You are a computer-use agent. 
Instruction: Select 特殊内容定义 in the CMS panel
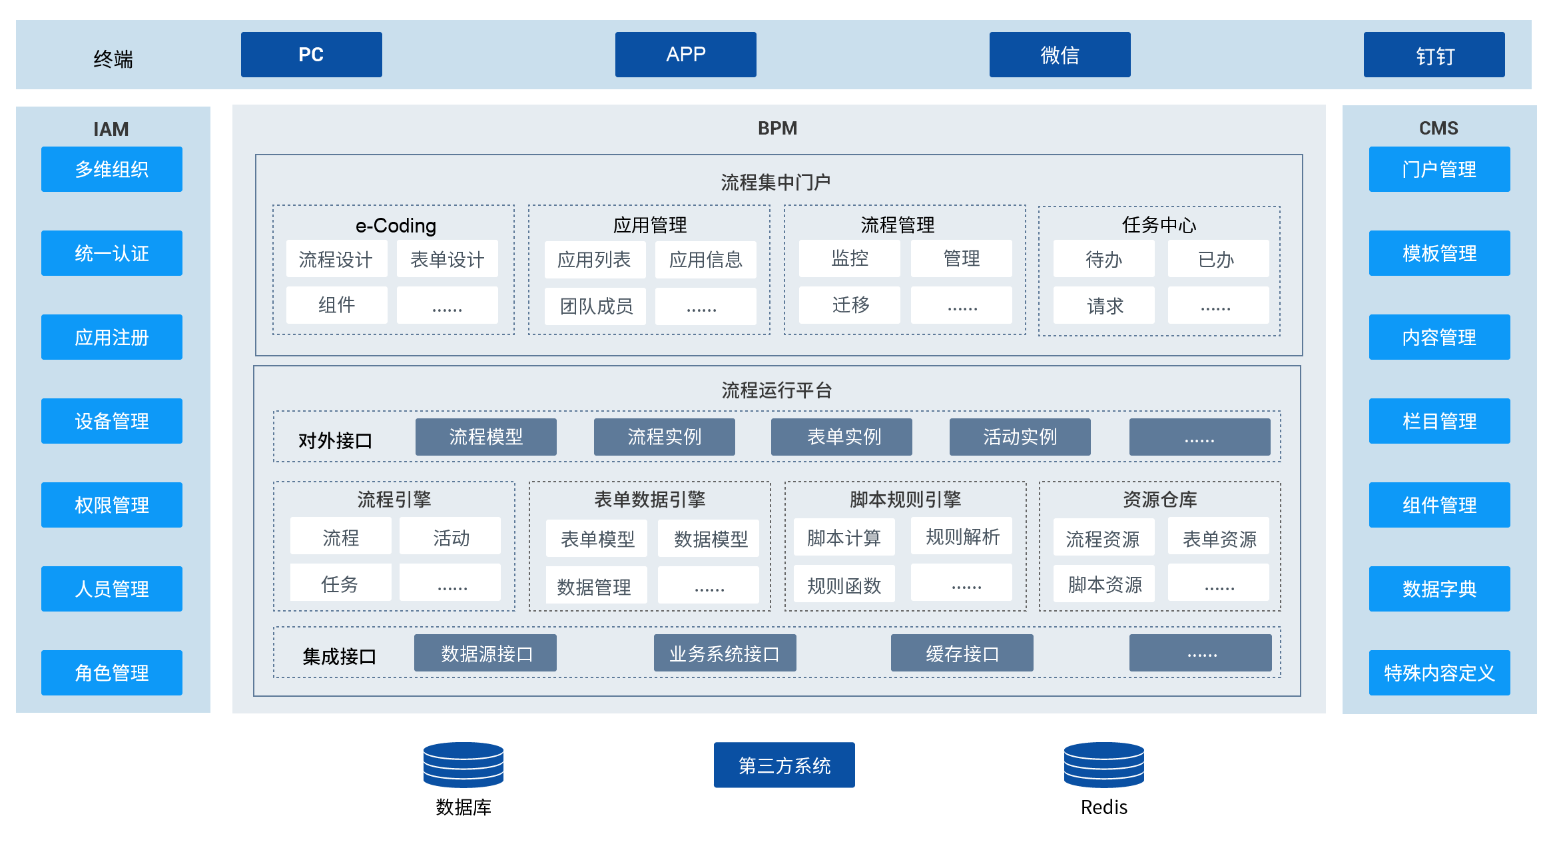tap(1440, 673)
